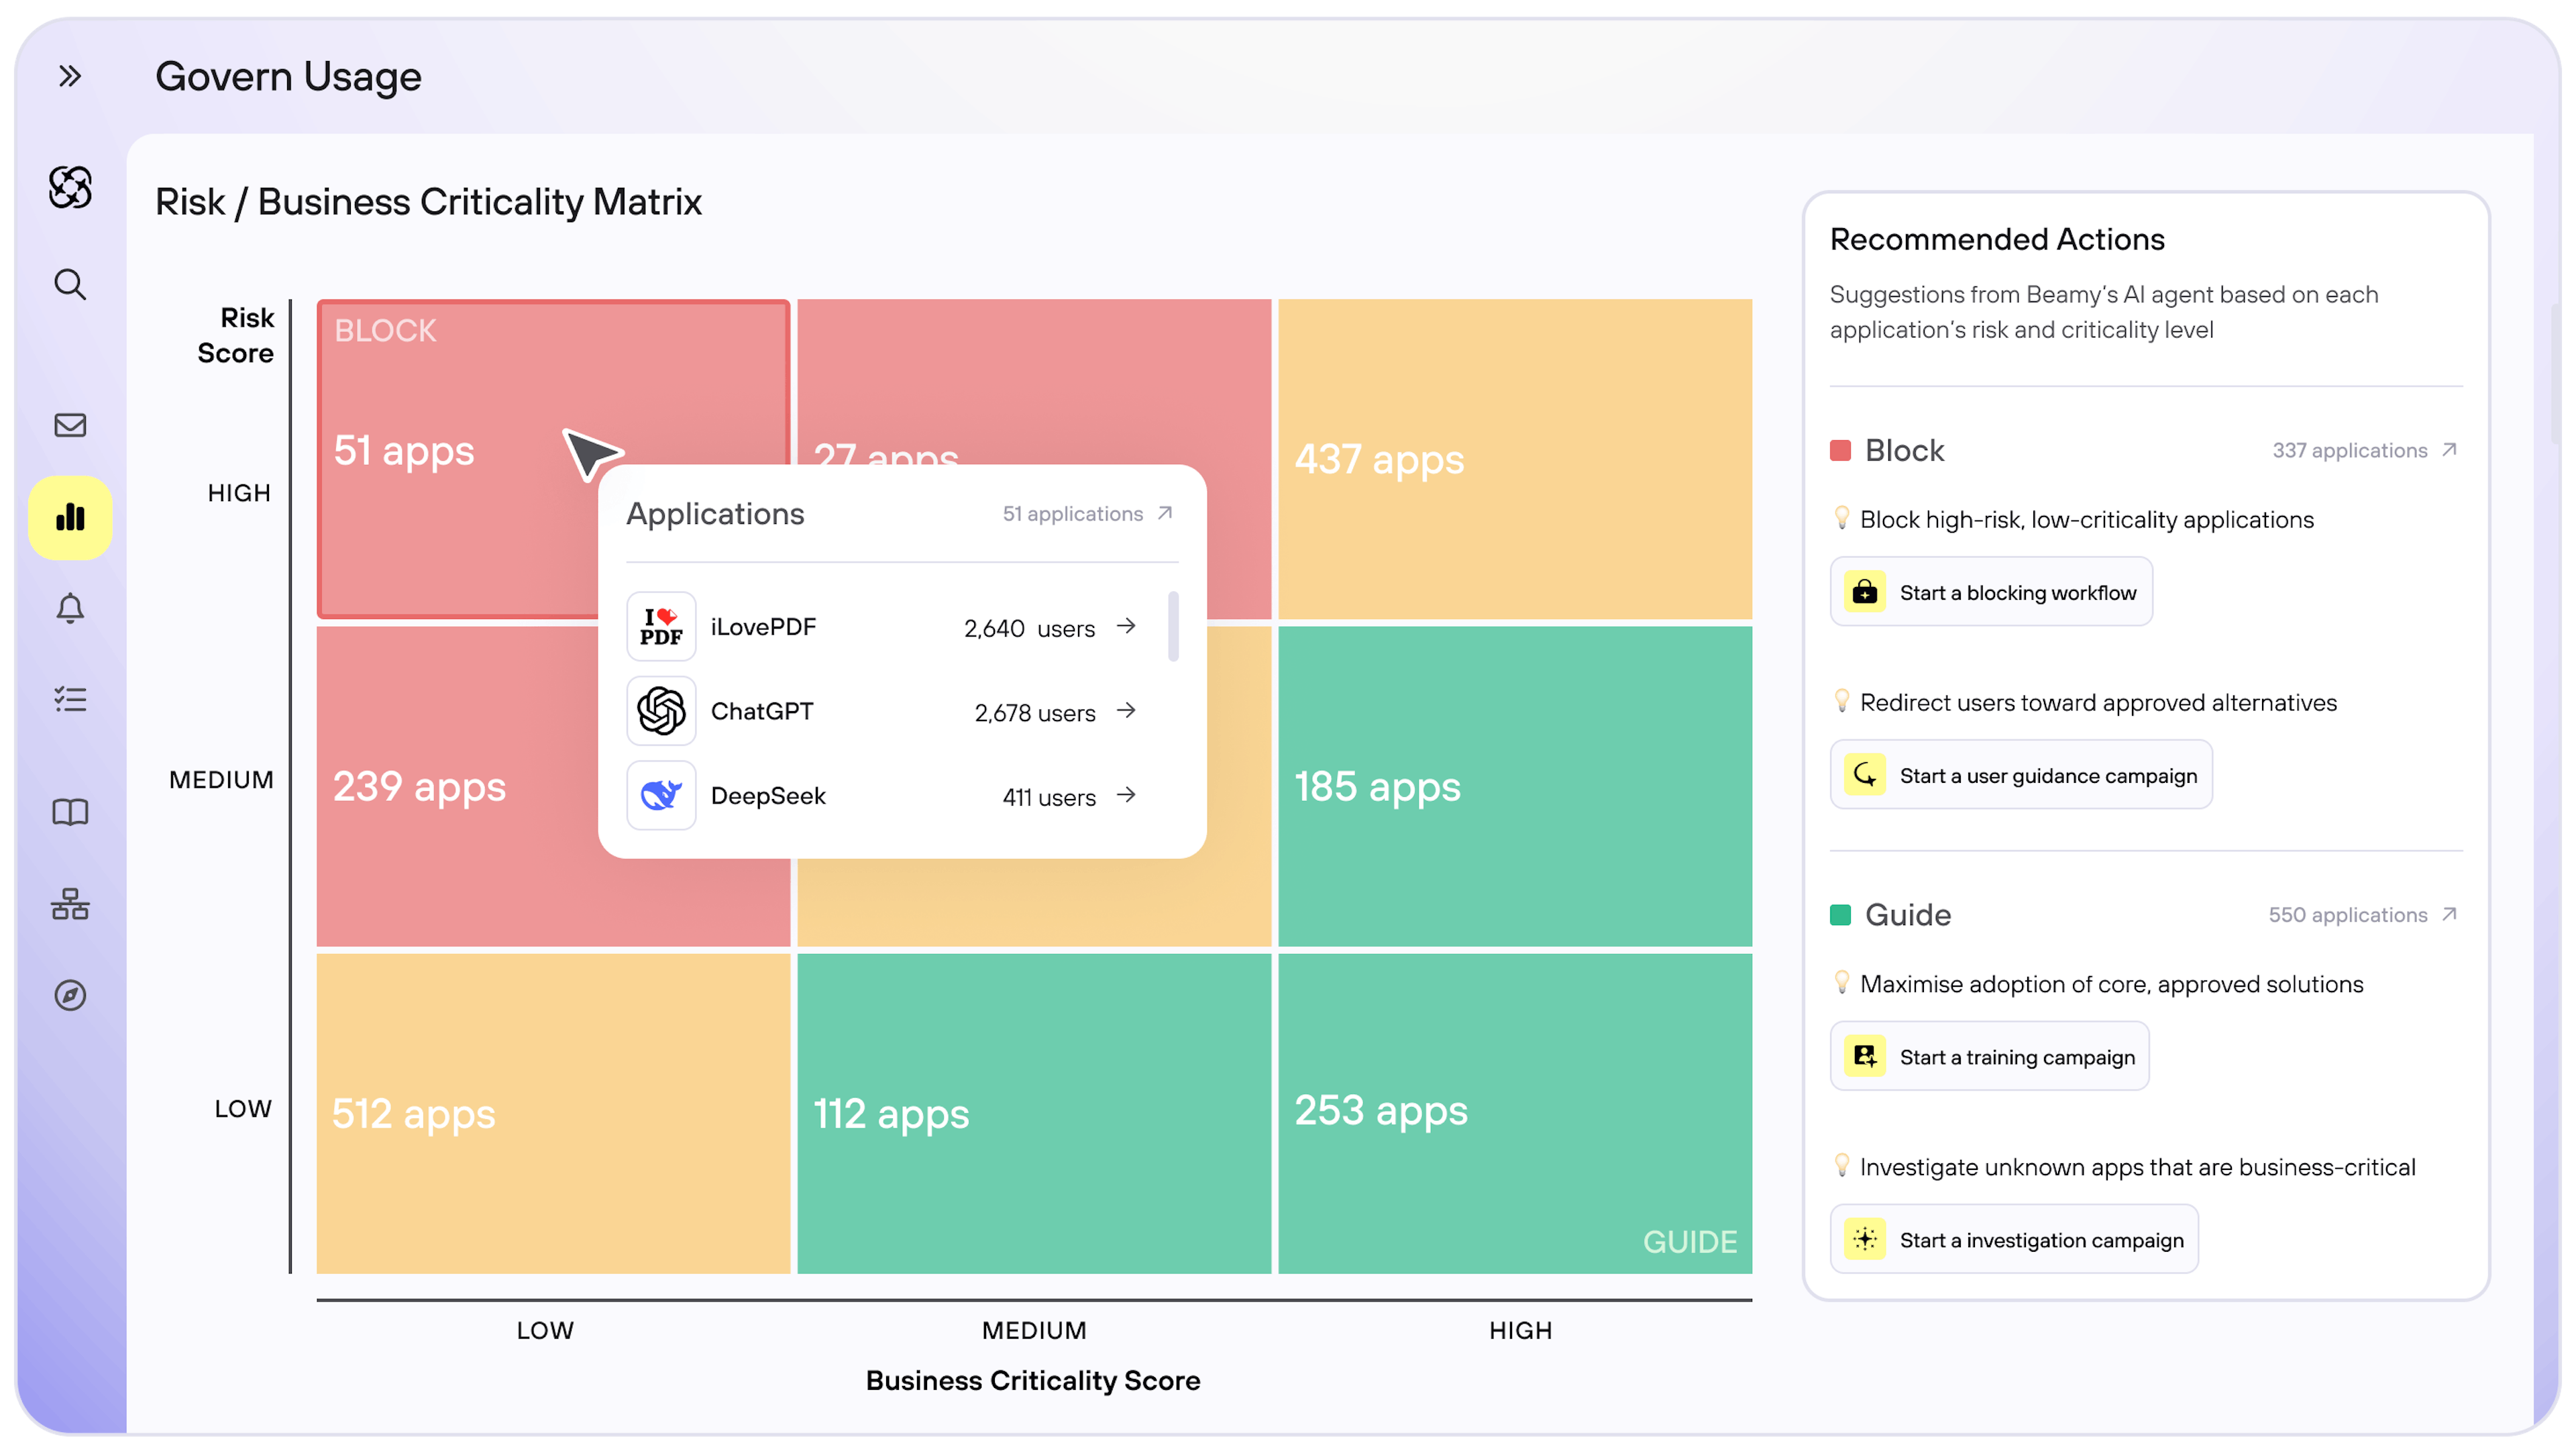Click the Beamy logo icon in the sidebar
Viewport: 2576px width, 1449px height.
click(70, 187)
